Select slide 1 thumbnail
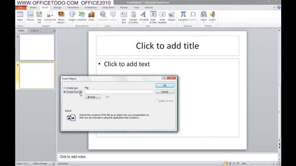Screen dimensions: 296x166 pyautogui.click(x=37, y=47)
